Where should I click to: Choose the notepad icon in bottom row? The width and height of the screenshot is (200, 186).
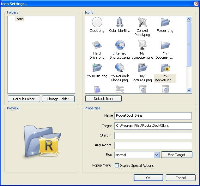[x=97, y=89]
